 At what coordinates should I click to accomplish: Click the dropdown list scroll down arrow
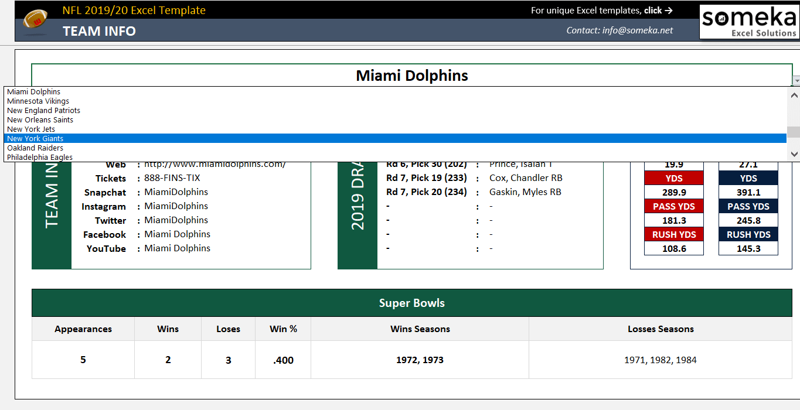point(794,155)
